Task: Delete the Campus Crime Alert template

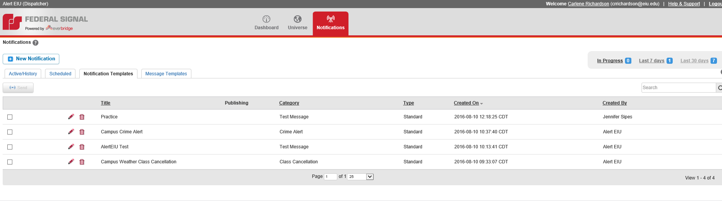Action: click(x=82, y=132)
